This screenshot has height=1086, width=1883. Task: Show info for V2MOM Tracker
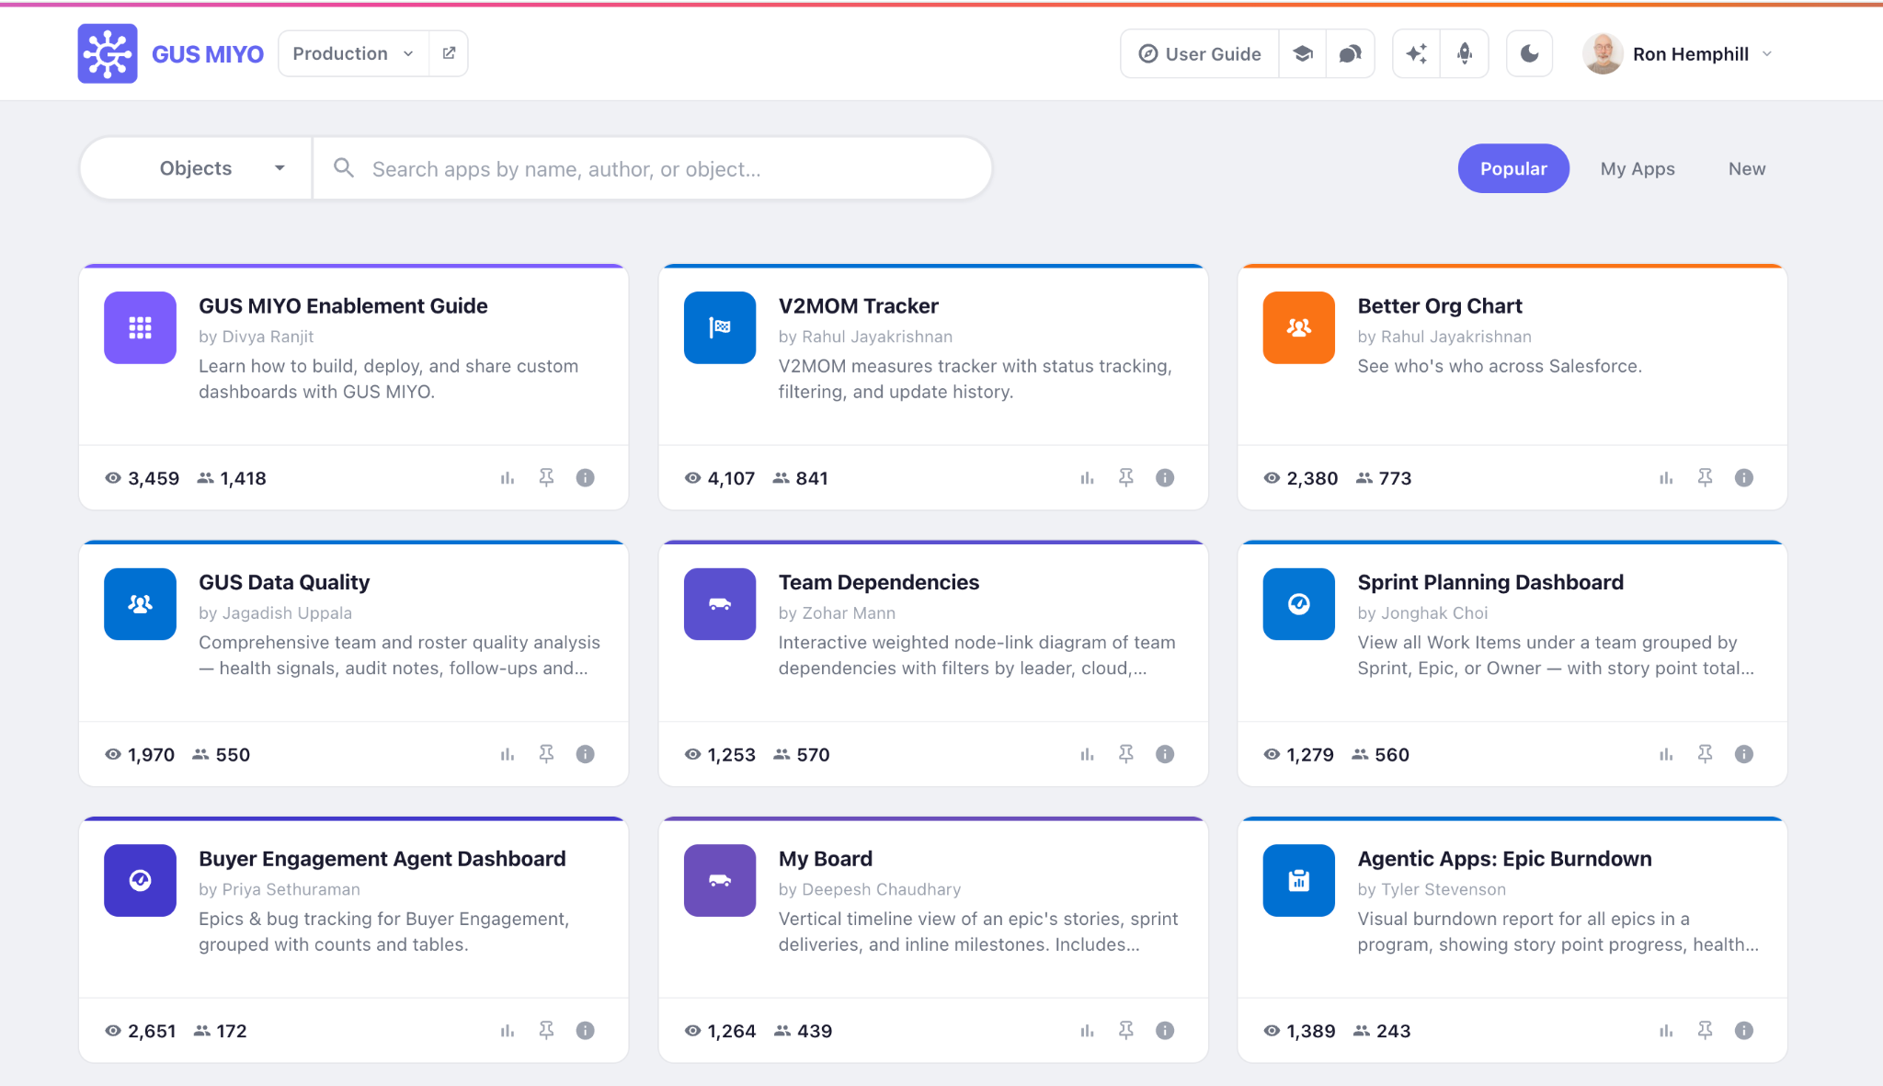click(1165, 477)
